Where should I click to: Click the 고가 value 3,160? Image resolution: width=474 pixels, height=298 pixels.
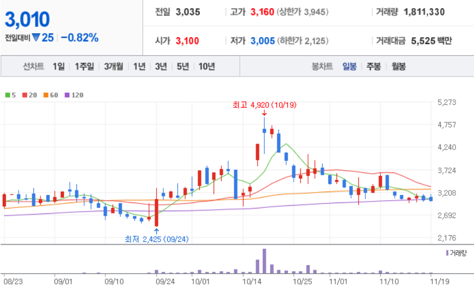(x=262, y=12)
